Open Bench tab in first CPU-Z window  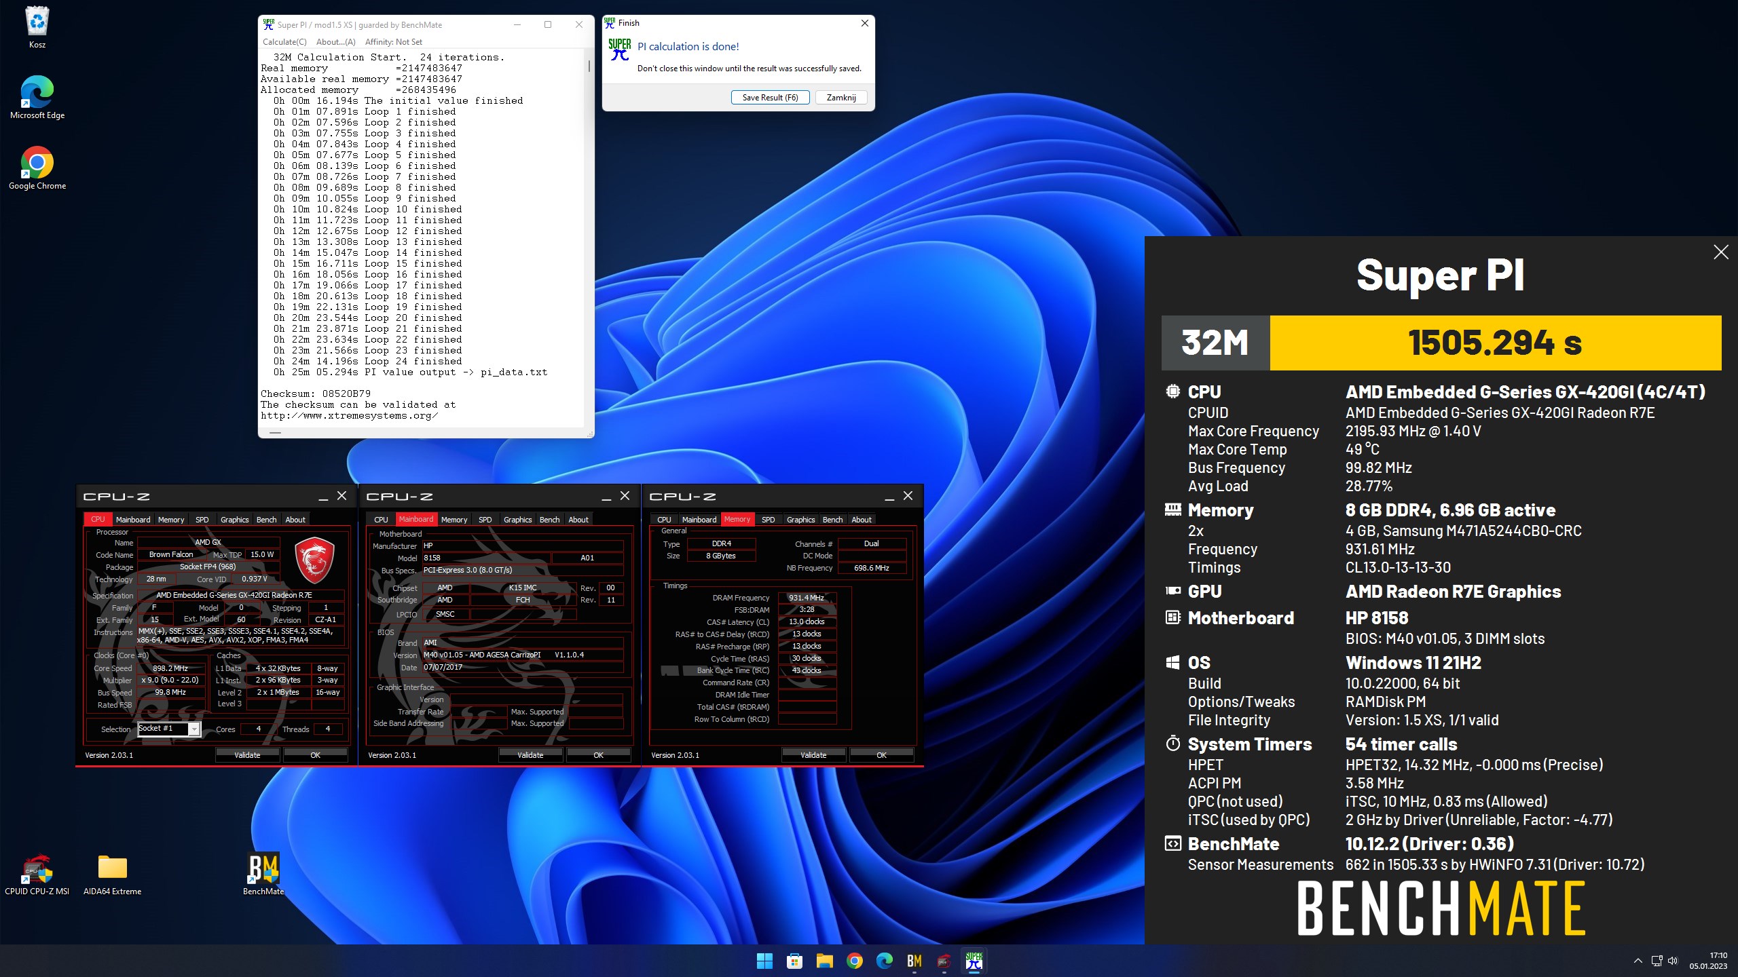coord(267,520)
